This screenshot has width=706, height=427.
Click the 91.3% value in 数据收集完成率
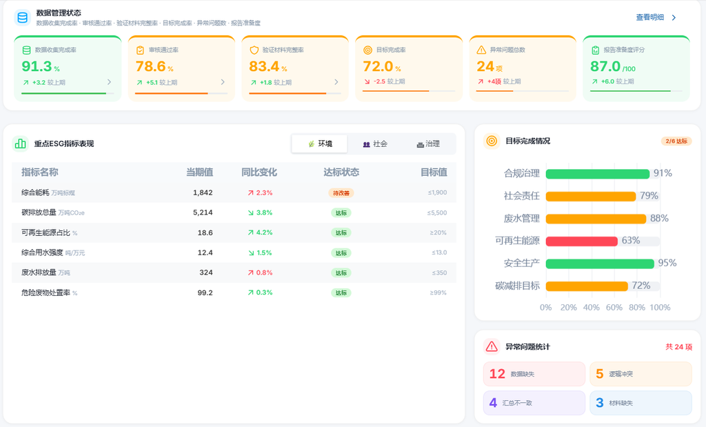click(x=41, y=67)
